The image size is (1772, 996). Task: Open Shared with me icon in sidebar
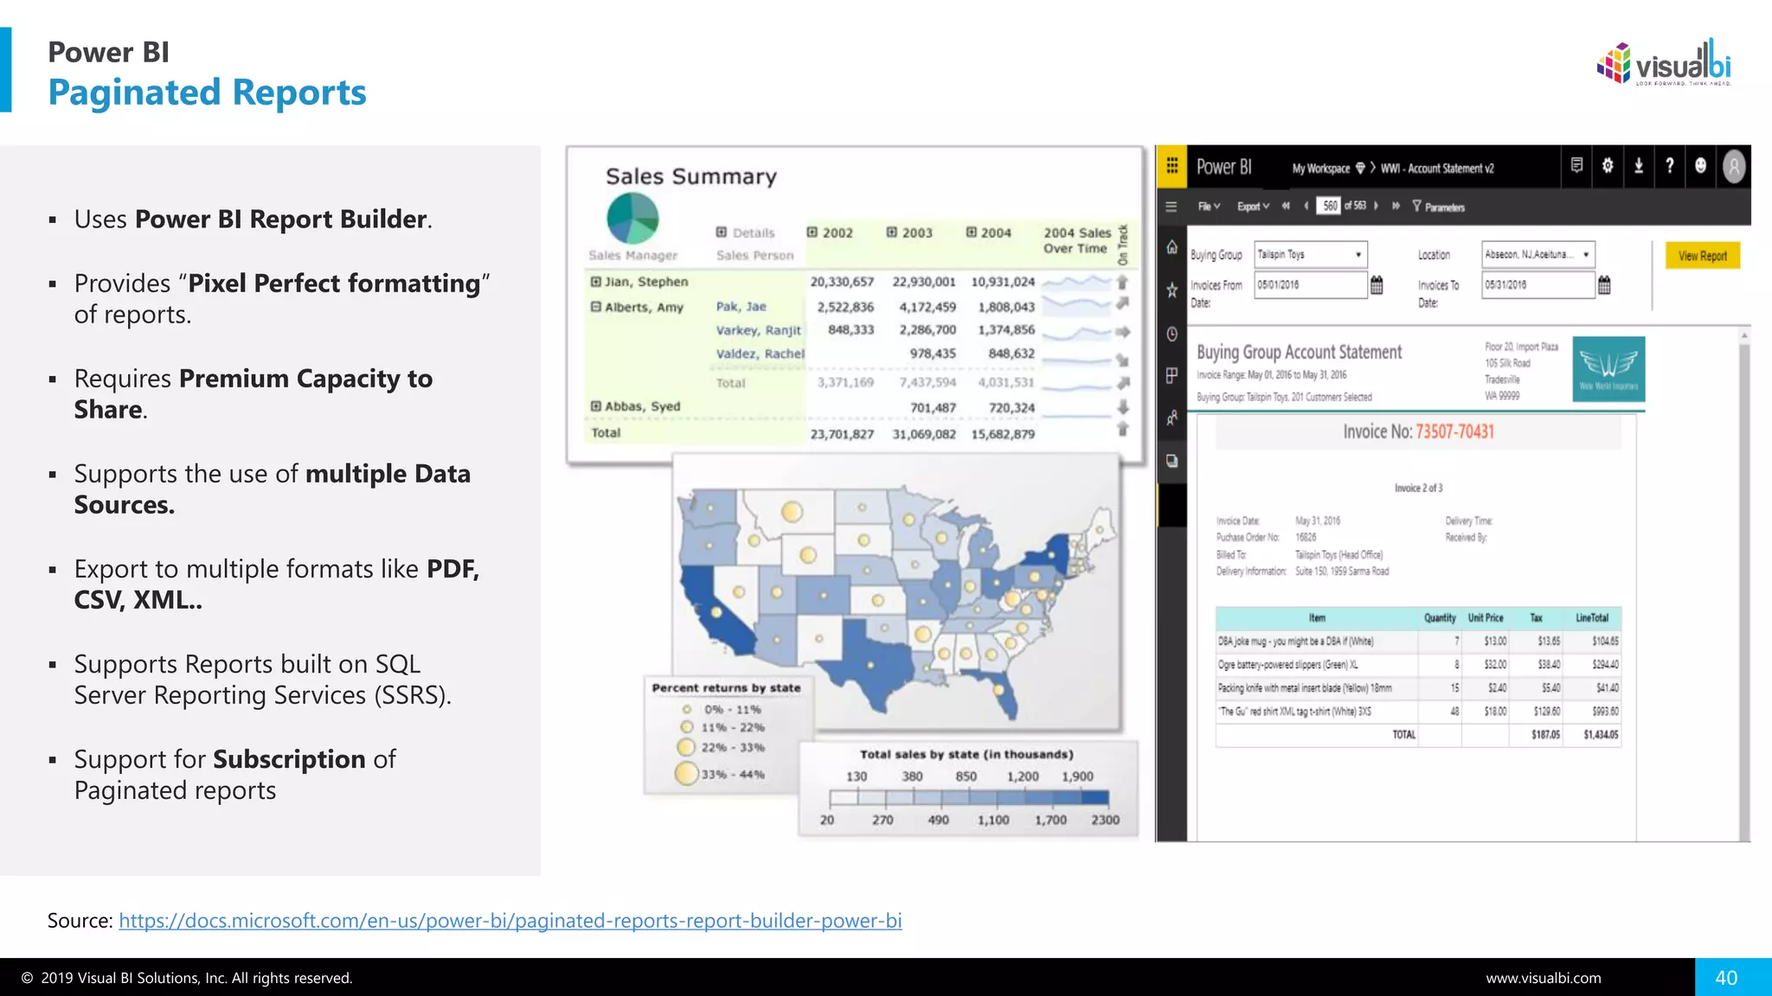[x=1172, y=418]
